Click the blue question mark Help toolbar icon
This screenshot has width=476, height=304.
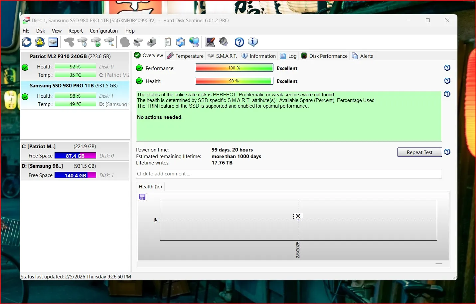coord(239,42)
